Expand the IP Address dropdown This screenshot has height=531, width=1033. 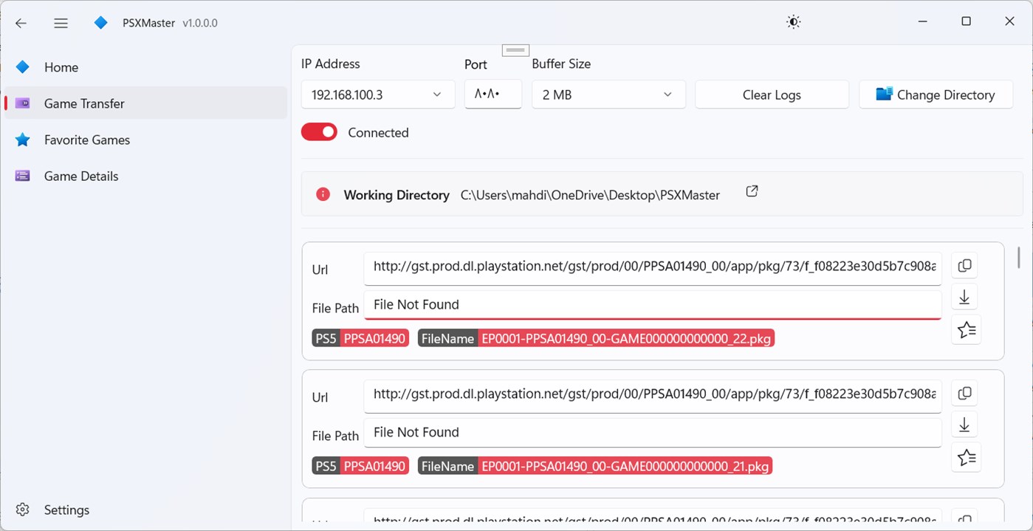coord(378,95)
